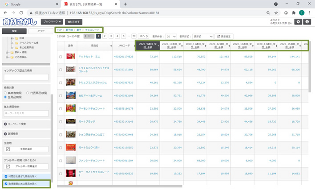Select checkbox for トリュフミルクガナッシュ row

coord(61,83)
